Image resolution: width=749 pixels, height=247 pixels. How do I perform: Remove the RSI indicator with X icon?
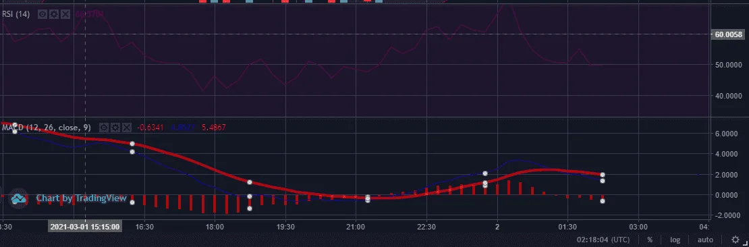point(65,14)
